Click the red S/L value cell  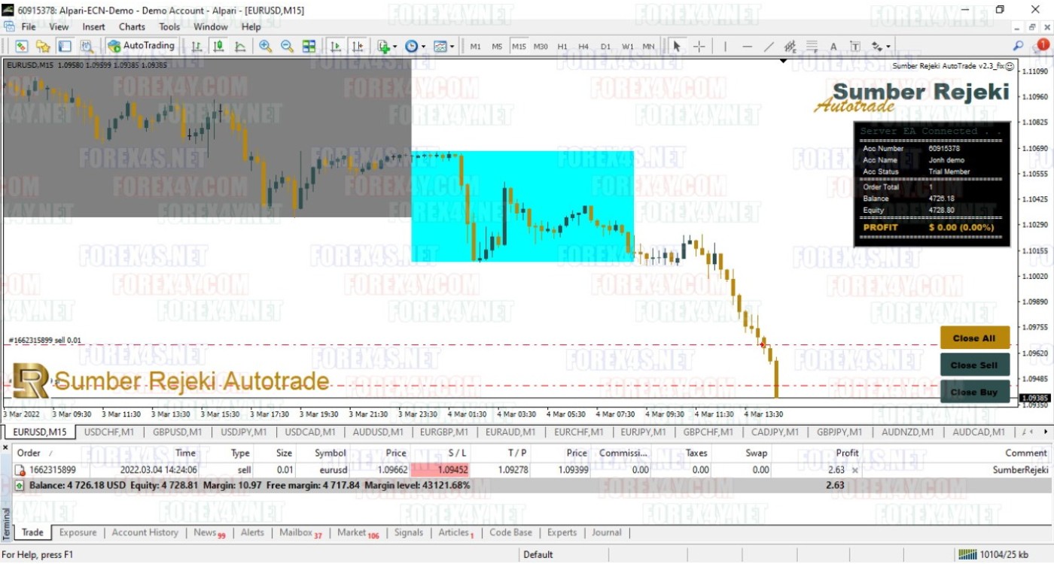click(440, 470)
